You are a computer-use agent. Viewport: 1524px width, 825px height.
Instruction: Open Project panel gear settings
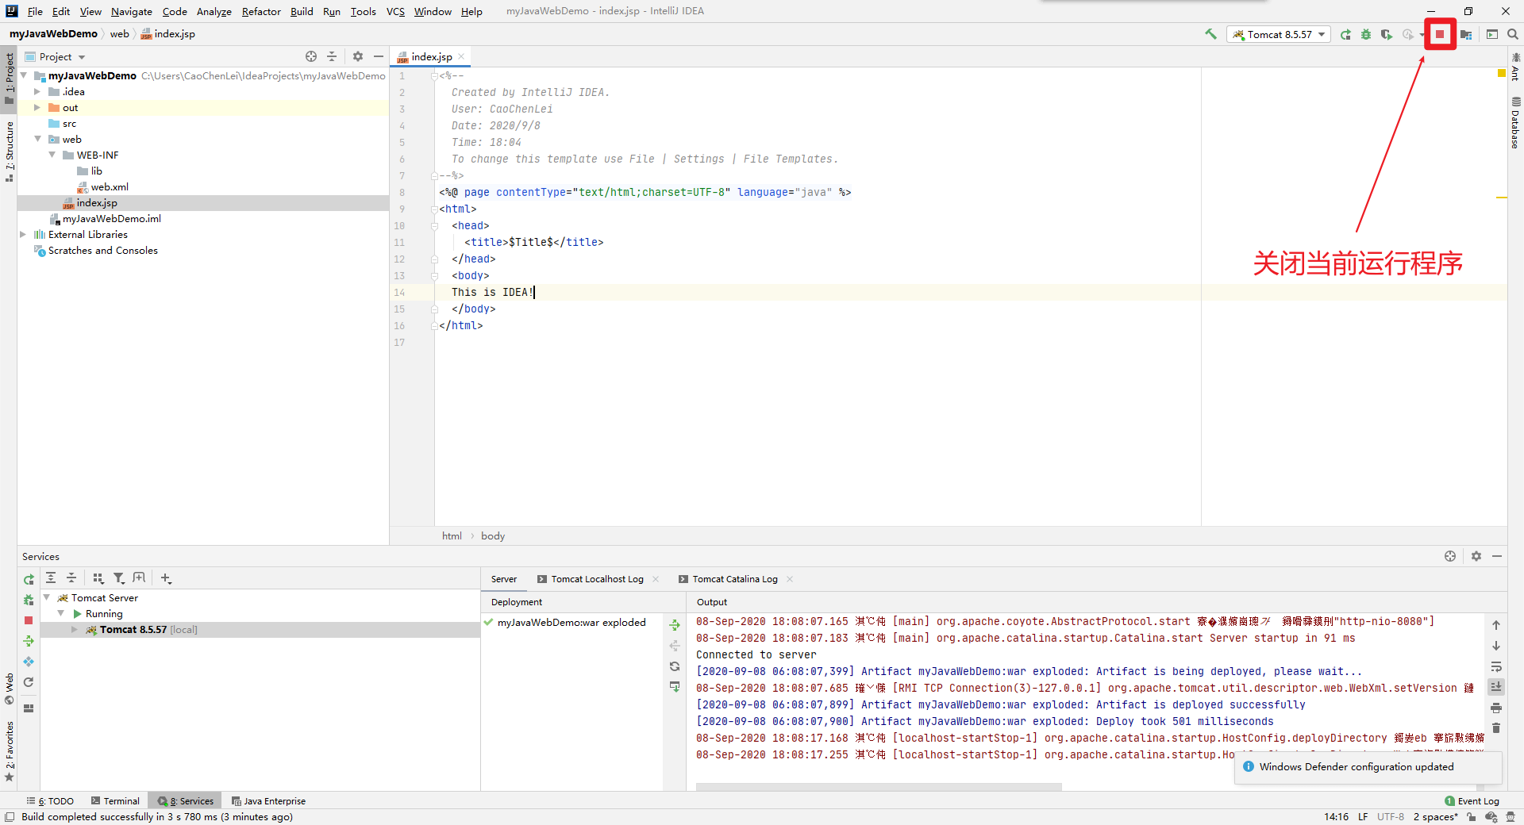(358, 56)
